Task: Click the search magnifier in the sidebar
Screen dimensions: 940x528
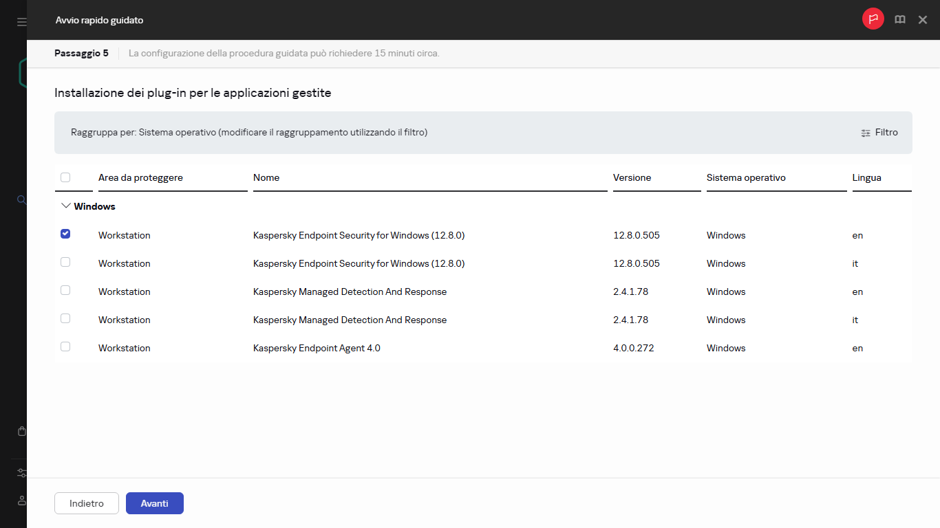Action: tap(21, 199)
